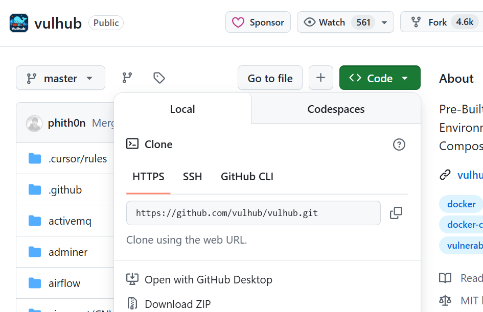
Task: Open the .cursor/rules folder
Action: [x=78, y=158]
